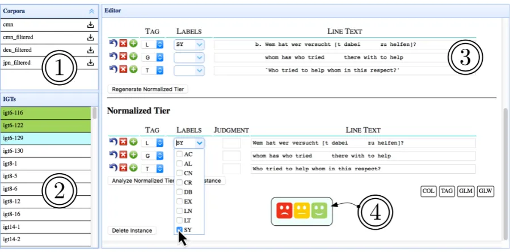Open tag dropdown of top 'Wem hat wer' L line
The width and height of the screenshot is (510, 252).
point(152,44)
